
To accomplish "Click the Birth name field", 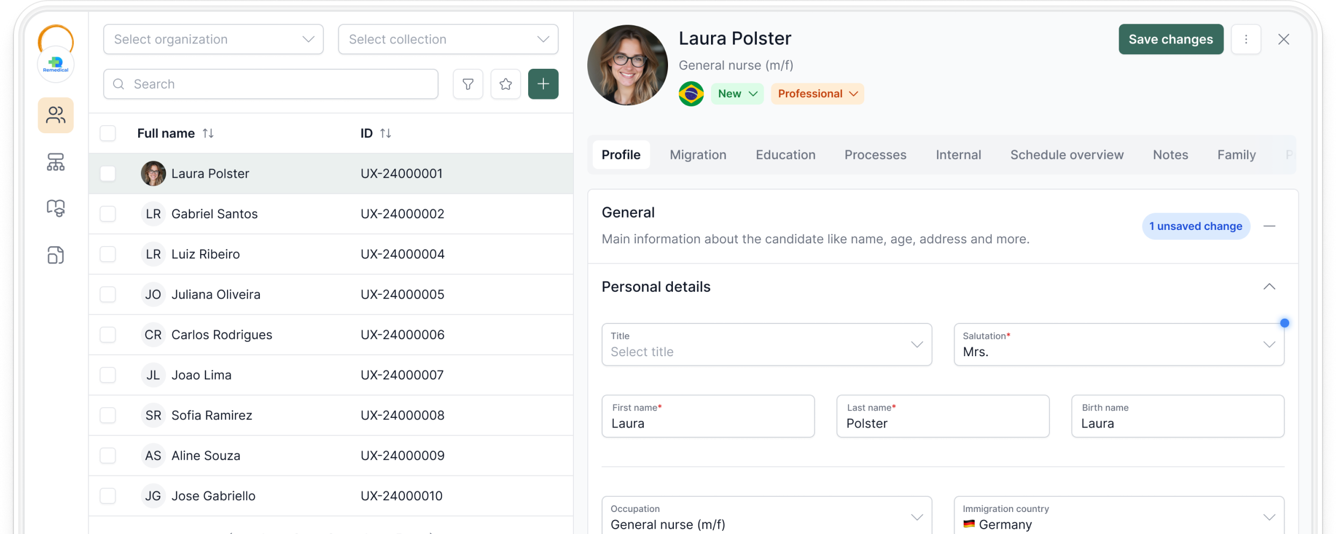I will [x=1178, y=416].
